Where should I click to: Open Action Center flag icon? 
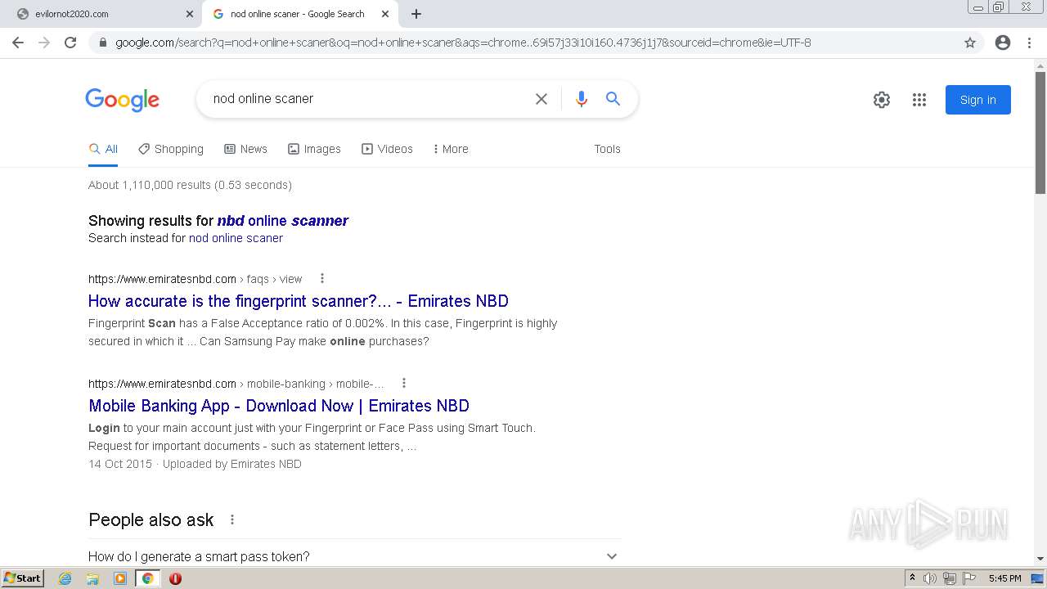click(x=969, y=578)
